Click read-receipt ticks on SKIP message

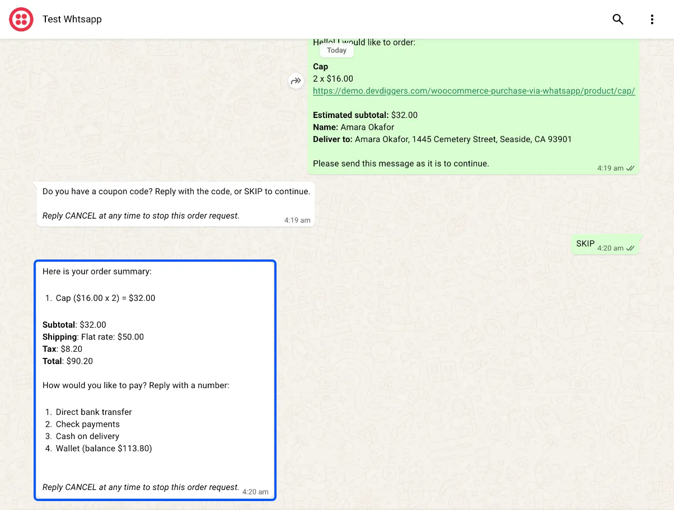(x=630, y=248)
